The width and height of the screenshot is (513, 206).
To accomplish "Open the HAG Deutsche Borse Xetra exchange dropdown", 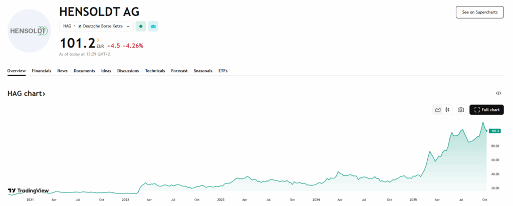I will click(96, 26).
